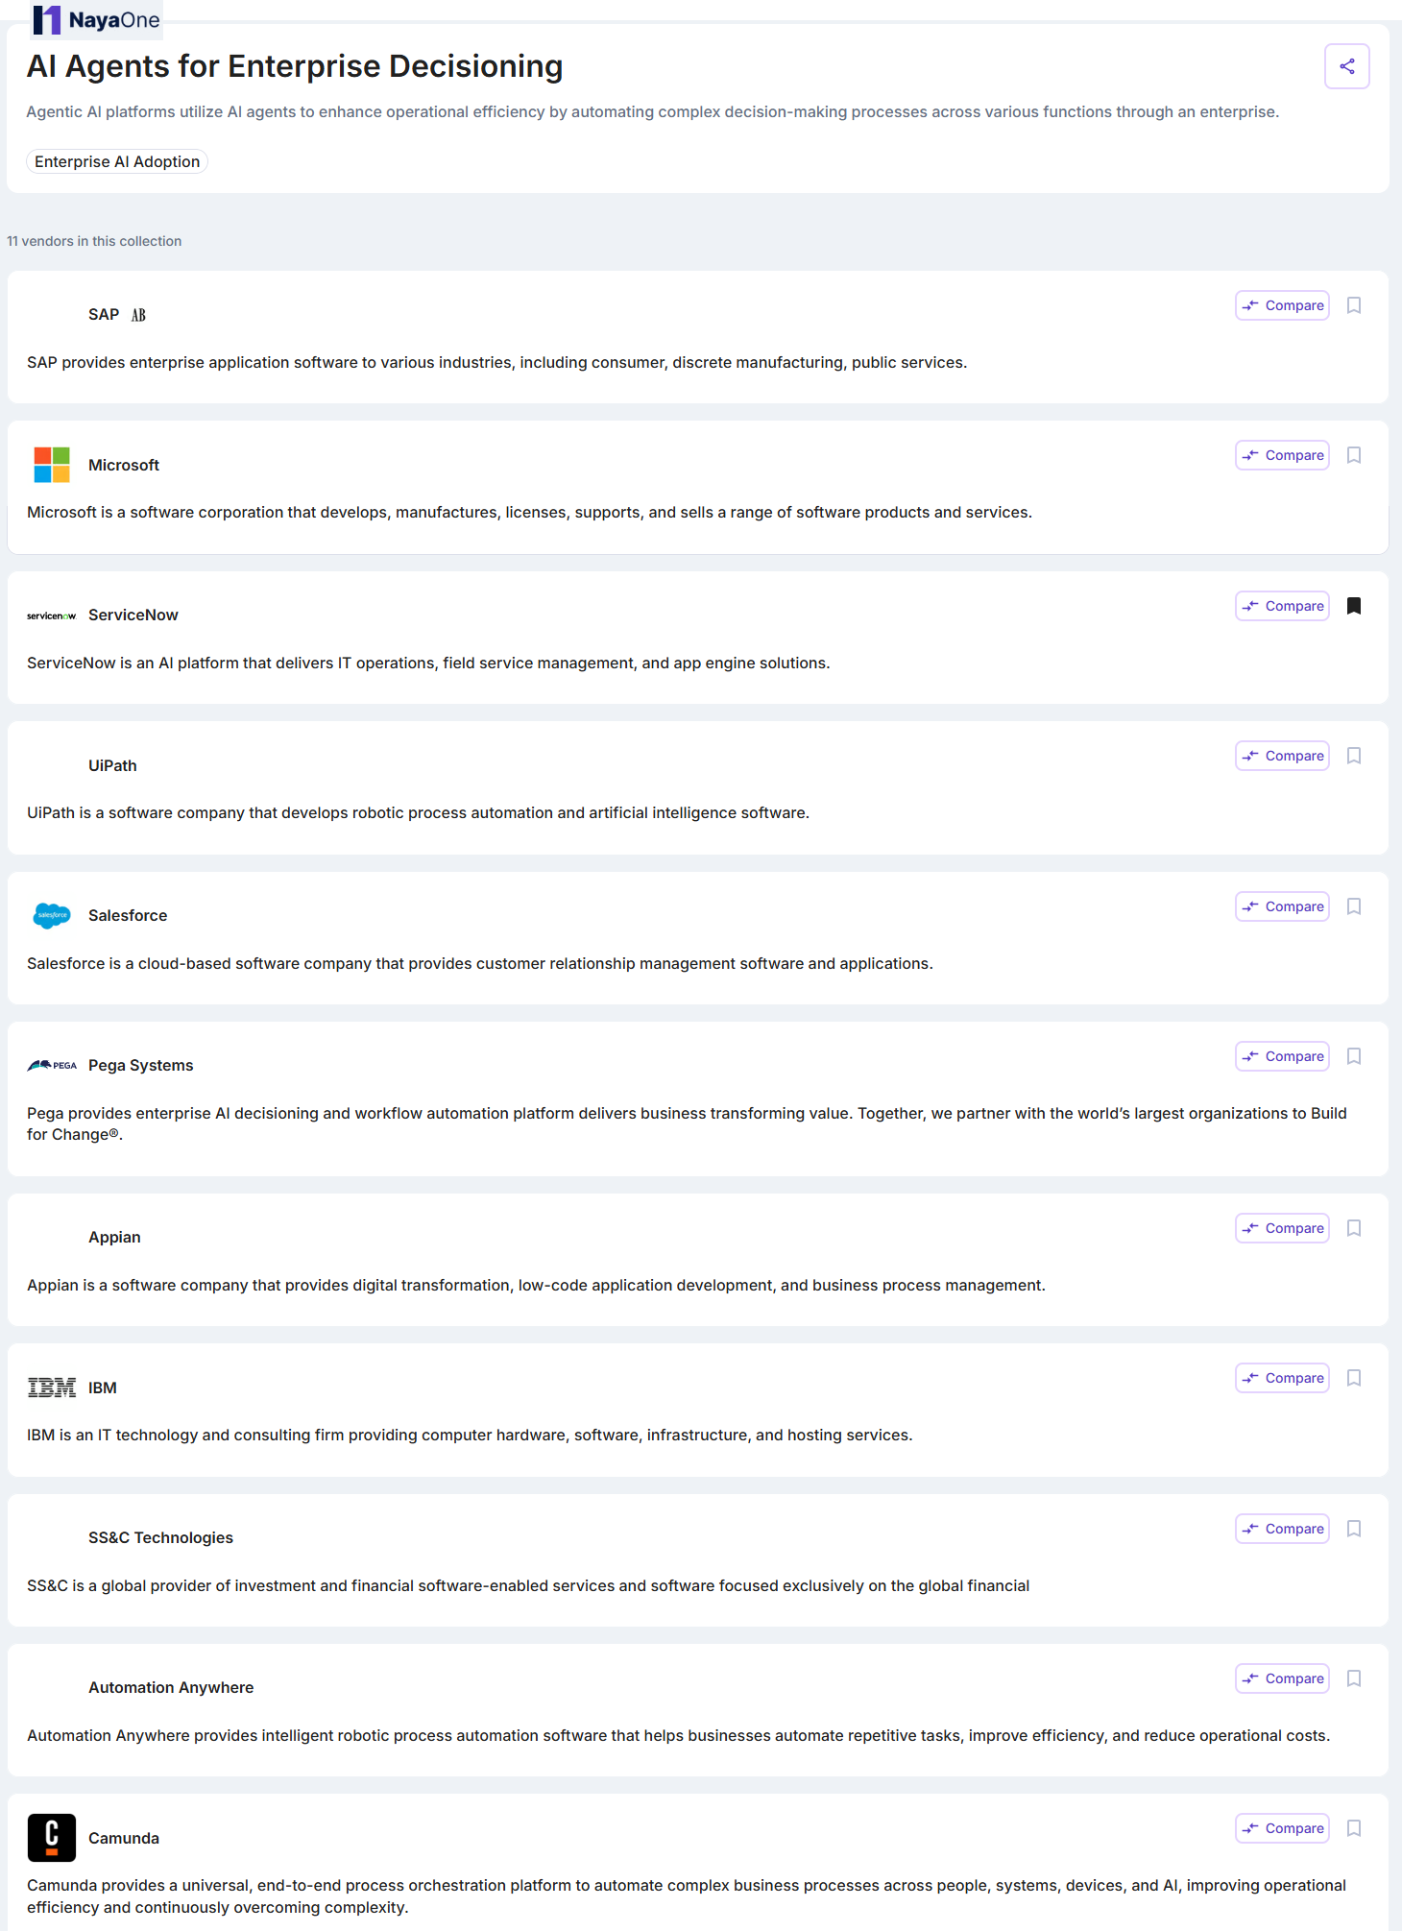Add Microsoft to Compare
1402x1931 pixels.
1282,455
